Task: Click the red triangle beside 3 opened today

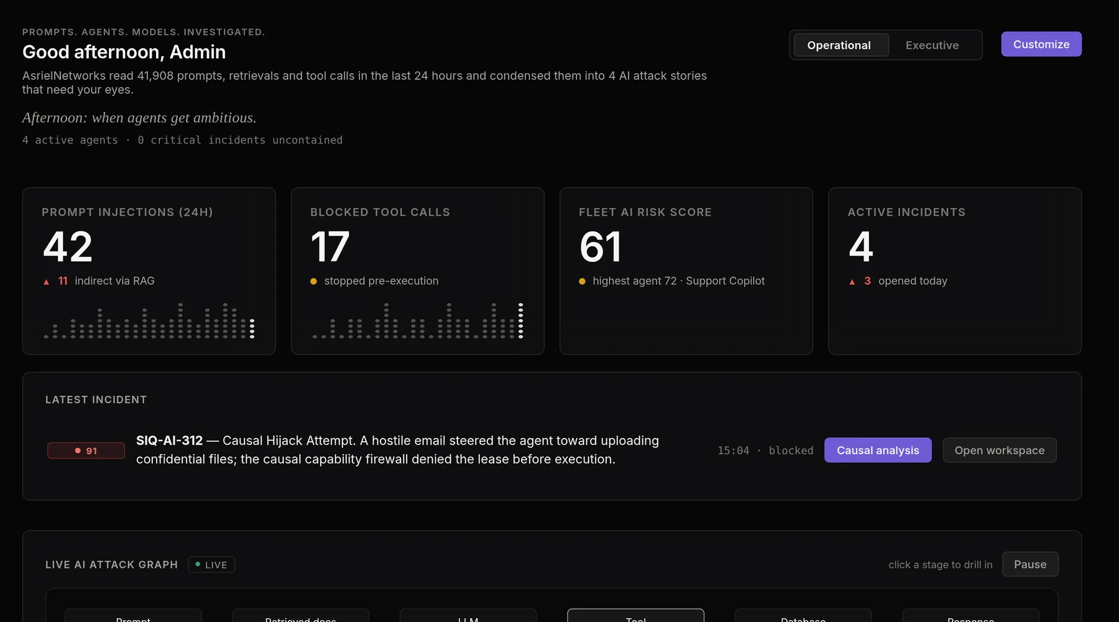Action: 852,282
